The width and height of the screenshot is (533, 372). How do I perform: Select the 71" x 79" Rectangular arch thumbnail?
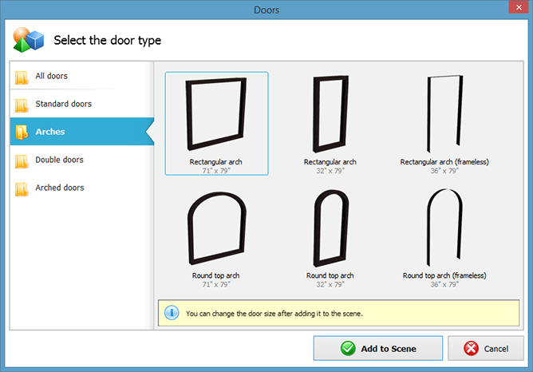tap(216, 124)
